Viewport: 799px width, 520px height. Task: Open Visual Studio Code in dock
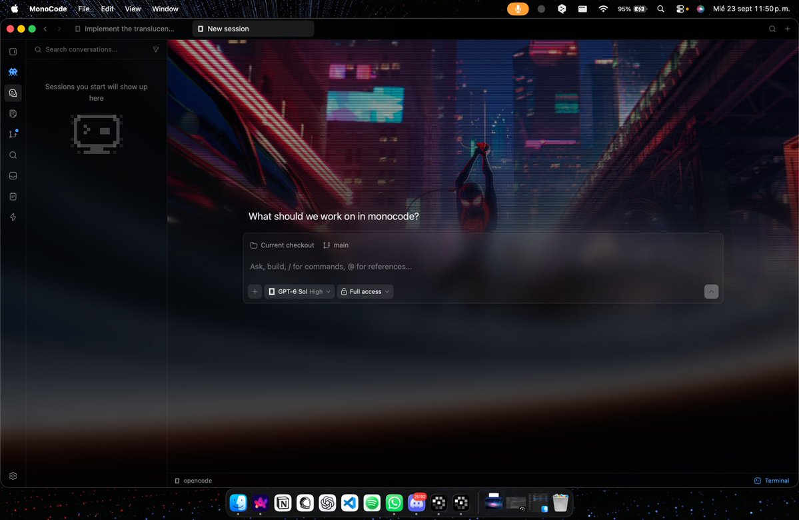pos(350,503)
